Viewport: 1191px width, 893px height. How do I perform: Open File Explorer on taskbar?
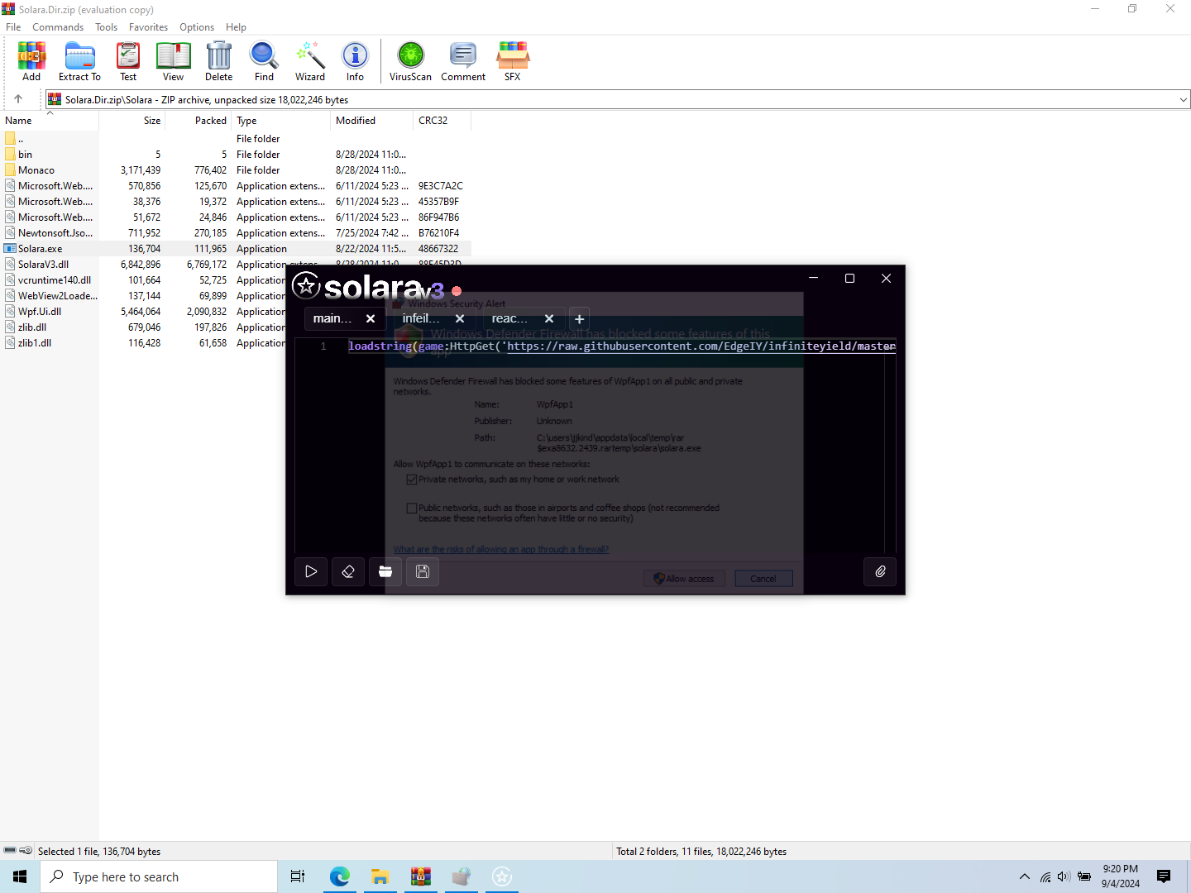point(380,876)
